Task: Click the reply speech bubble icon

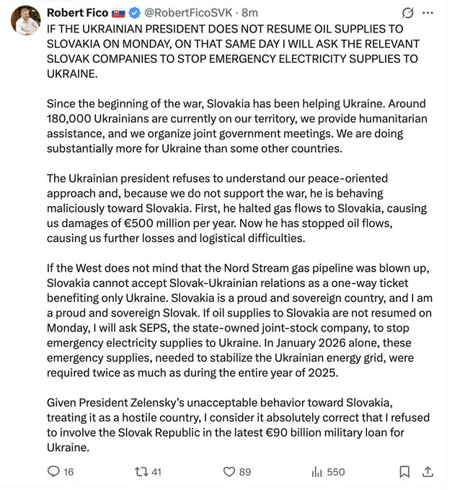Action: [x=53, y=472]
